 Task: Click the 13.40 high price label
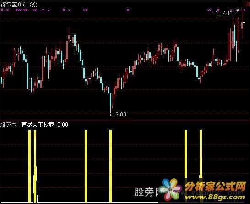point(222,13)
